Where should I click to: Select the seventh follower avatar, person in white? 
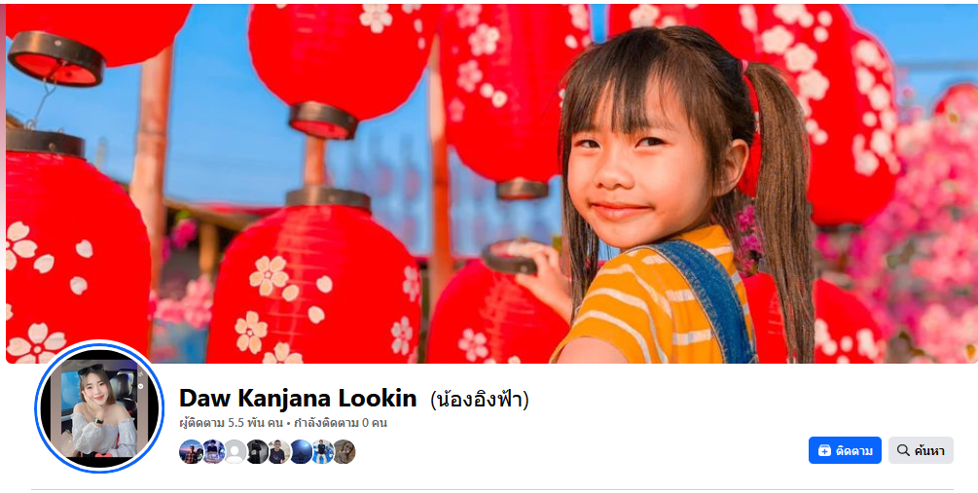coord(322,451)
